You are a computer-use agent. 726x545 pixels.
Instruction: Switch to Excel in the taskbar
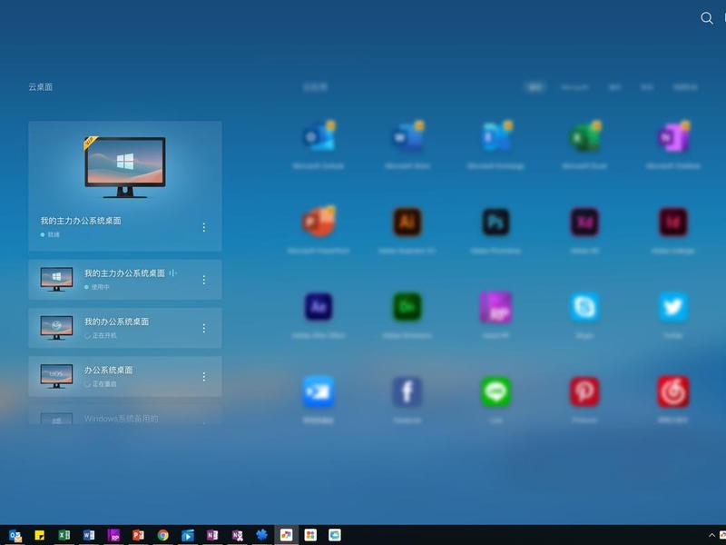(x=64, y=535)
